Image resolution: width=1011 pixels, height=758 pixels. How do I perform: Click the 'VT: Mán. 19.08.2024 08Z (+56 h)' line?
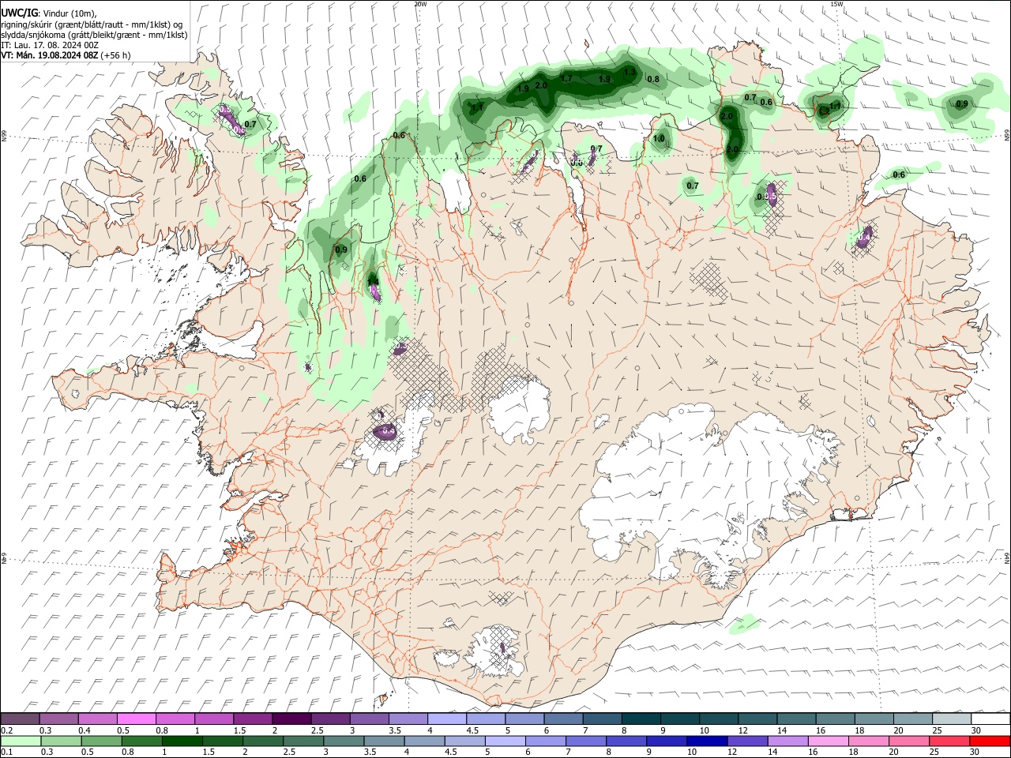coord(66,55)
